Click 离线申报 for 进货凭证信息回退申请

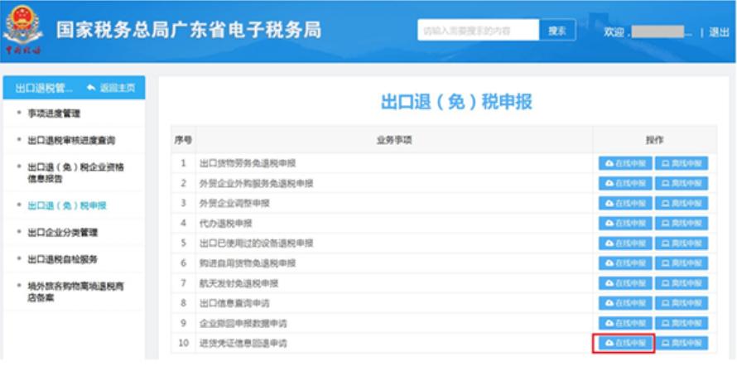[x=682, y=344]
